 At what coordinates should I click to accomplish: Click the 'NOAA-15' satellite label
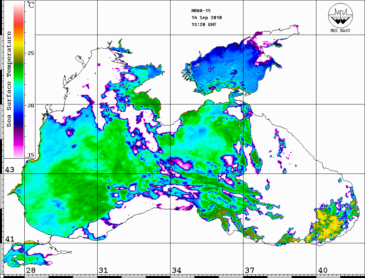point(201,11)
